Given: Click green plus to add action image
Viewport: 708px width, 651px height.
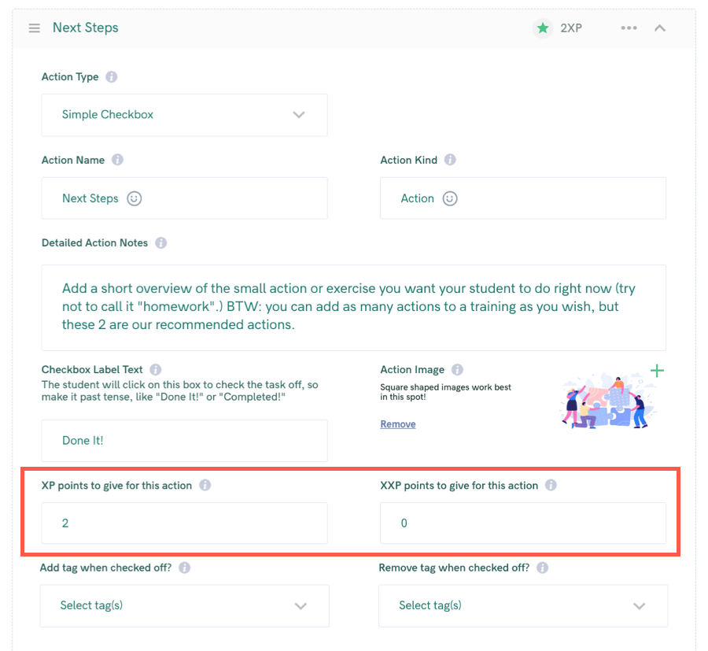Looking at the screenshot, I should click(x=657, y=371).
